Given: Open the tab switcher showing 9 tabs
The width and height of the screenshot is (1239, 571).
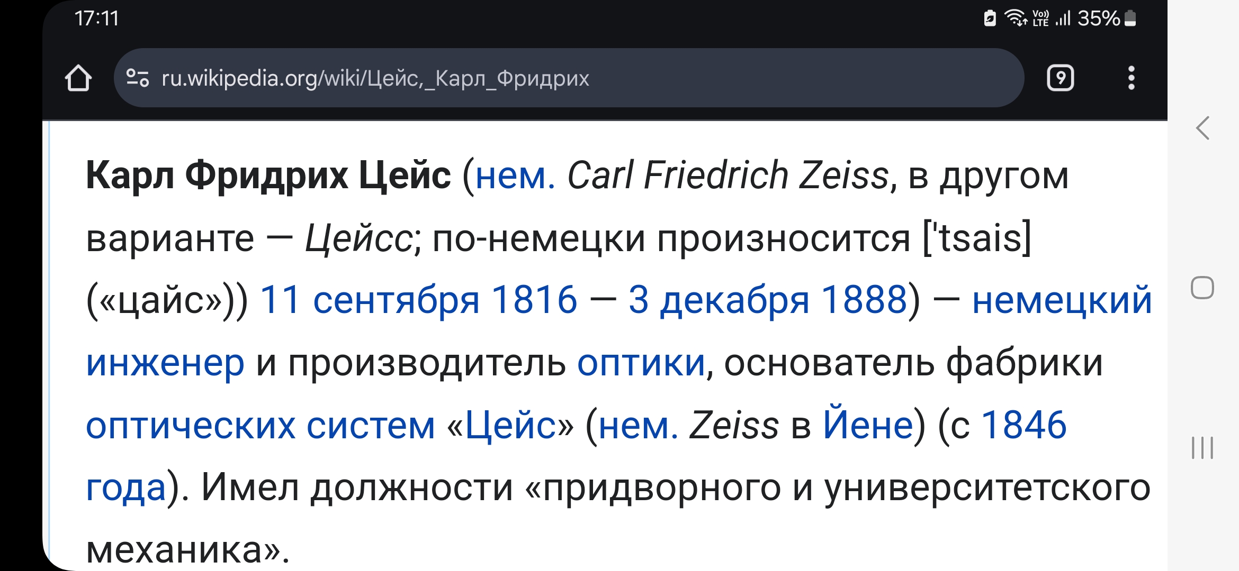Looking at the screenshot, I should pos(1060,78).
